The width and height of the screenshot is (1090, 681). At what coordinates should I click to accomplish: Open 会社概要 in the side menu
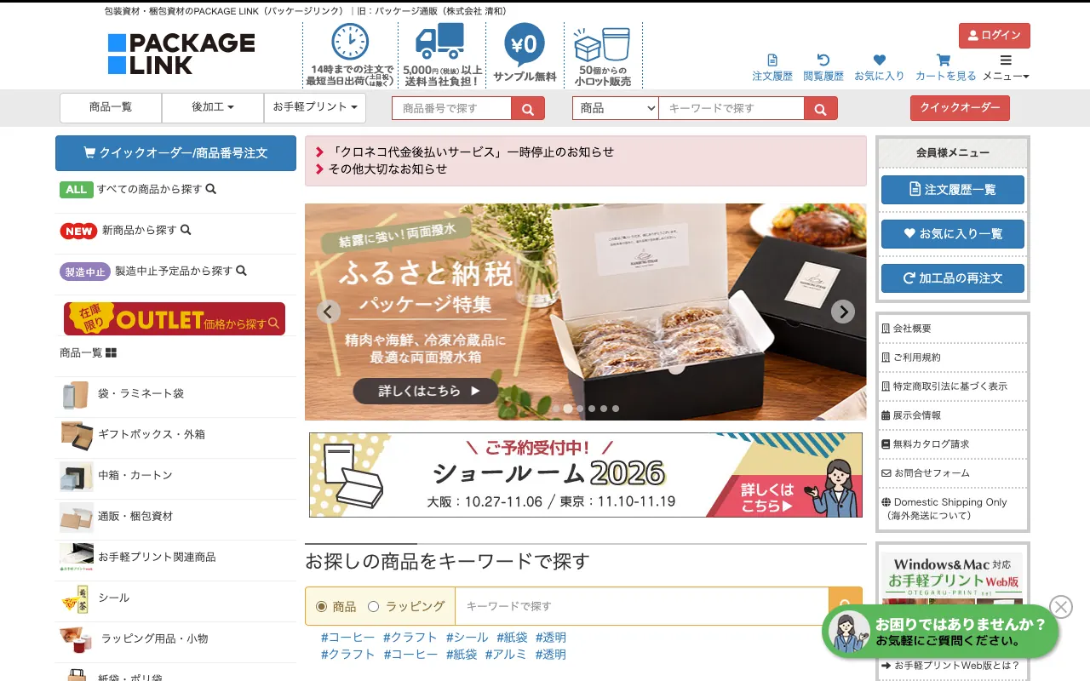click(x=906, y=329)
